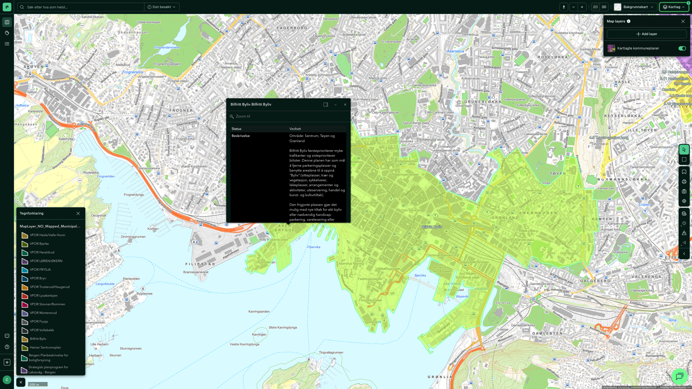Open the feedback message sidebar icon
Screen dimensions: 692x389
pyautogui.click(x=7, y=336)
